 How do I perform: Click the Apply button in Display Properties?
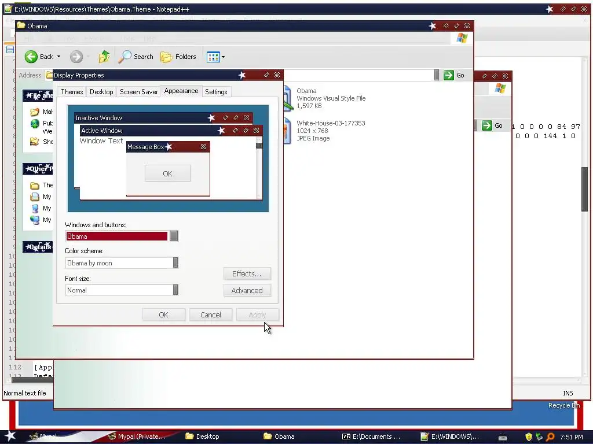(x=258, y=314)
